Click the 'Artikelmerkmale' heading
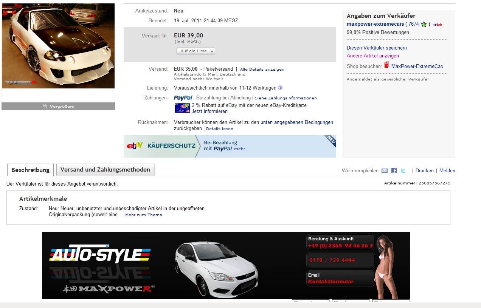 43,199
